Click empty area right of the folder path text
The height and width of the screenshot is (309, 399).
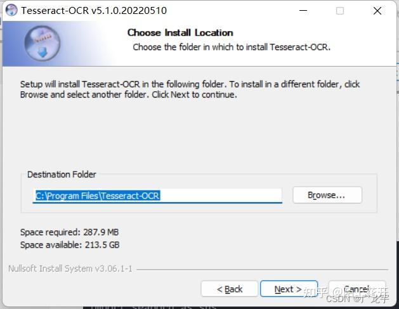[x=221, y=196]
